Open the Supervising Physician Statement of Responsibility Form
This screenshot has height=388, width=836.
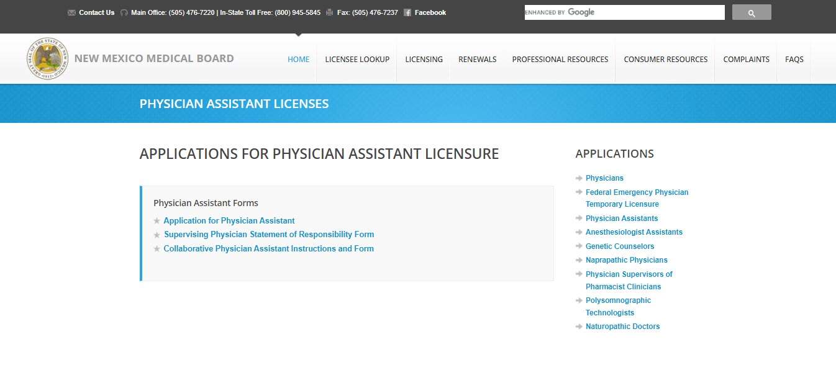[x=268, y=234]
